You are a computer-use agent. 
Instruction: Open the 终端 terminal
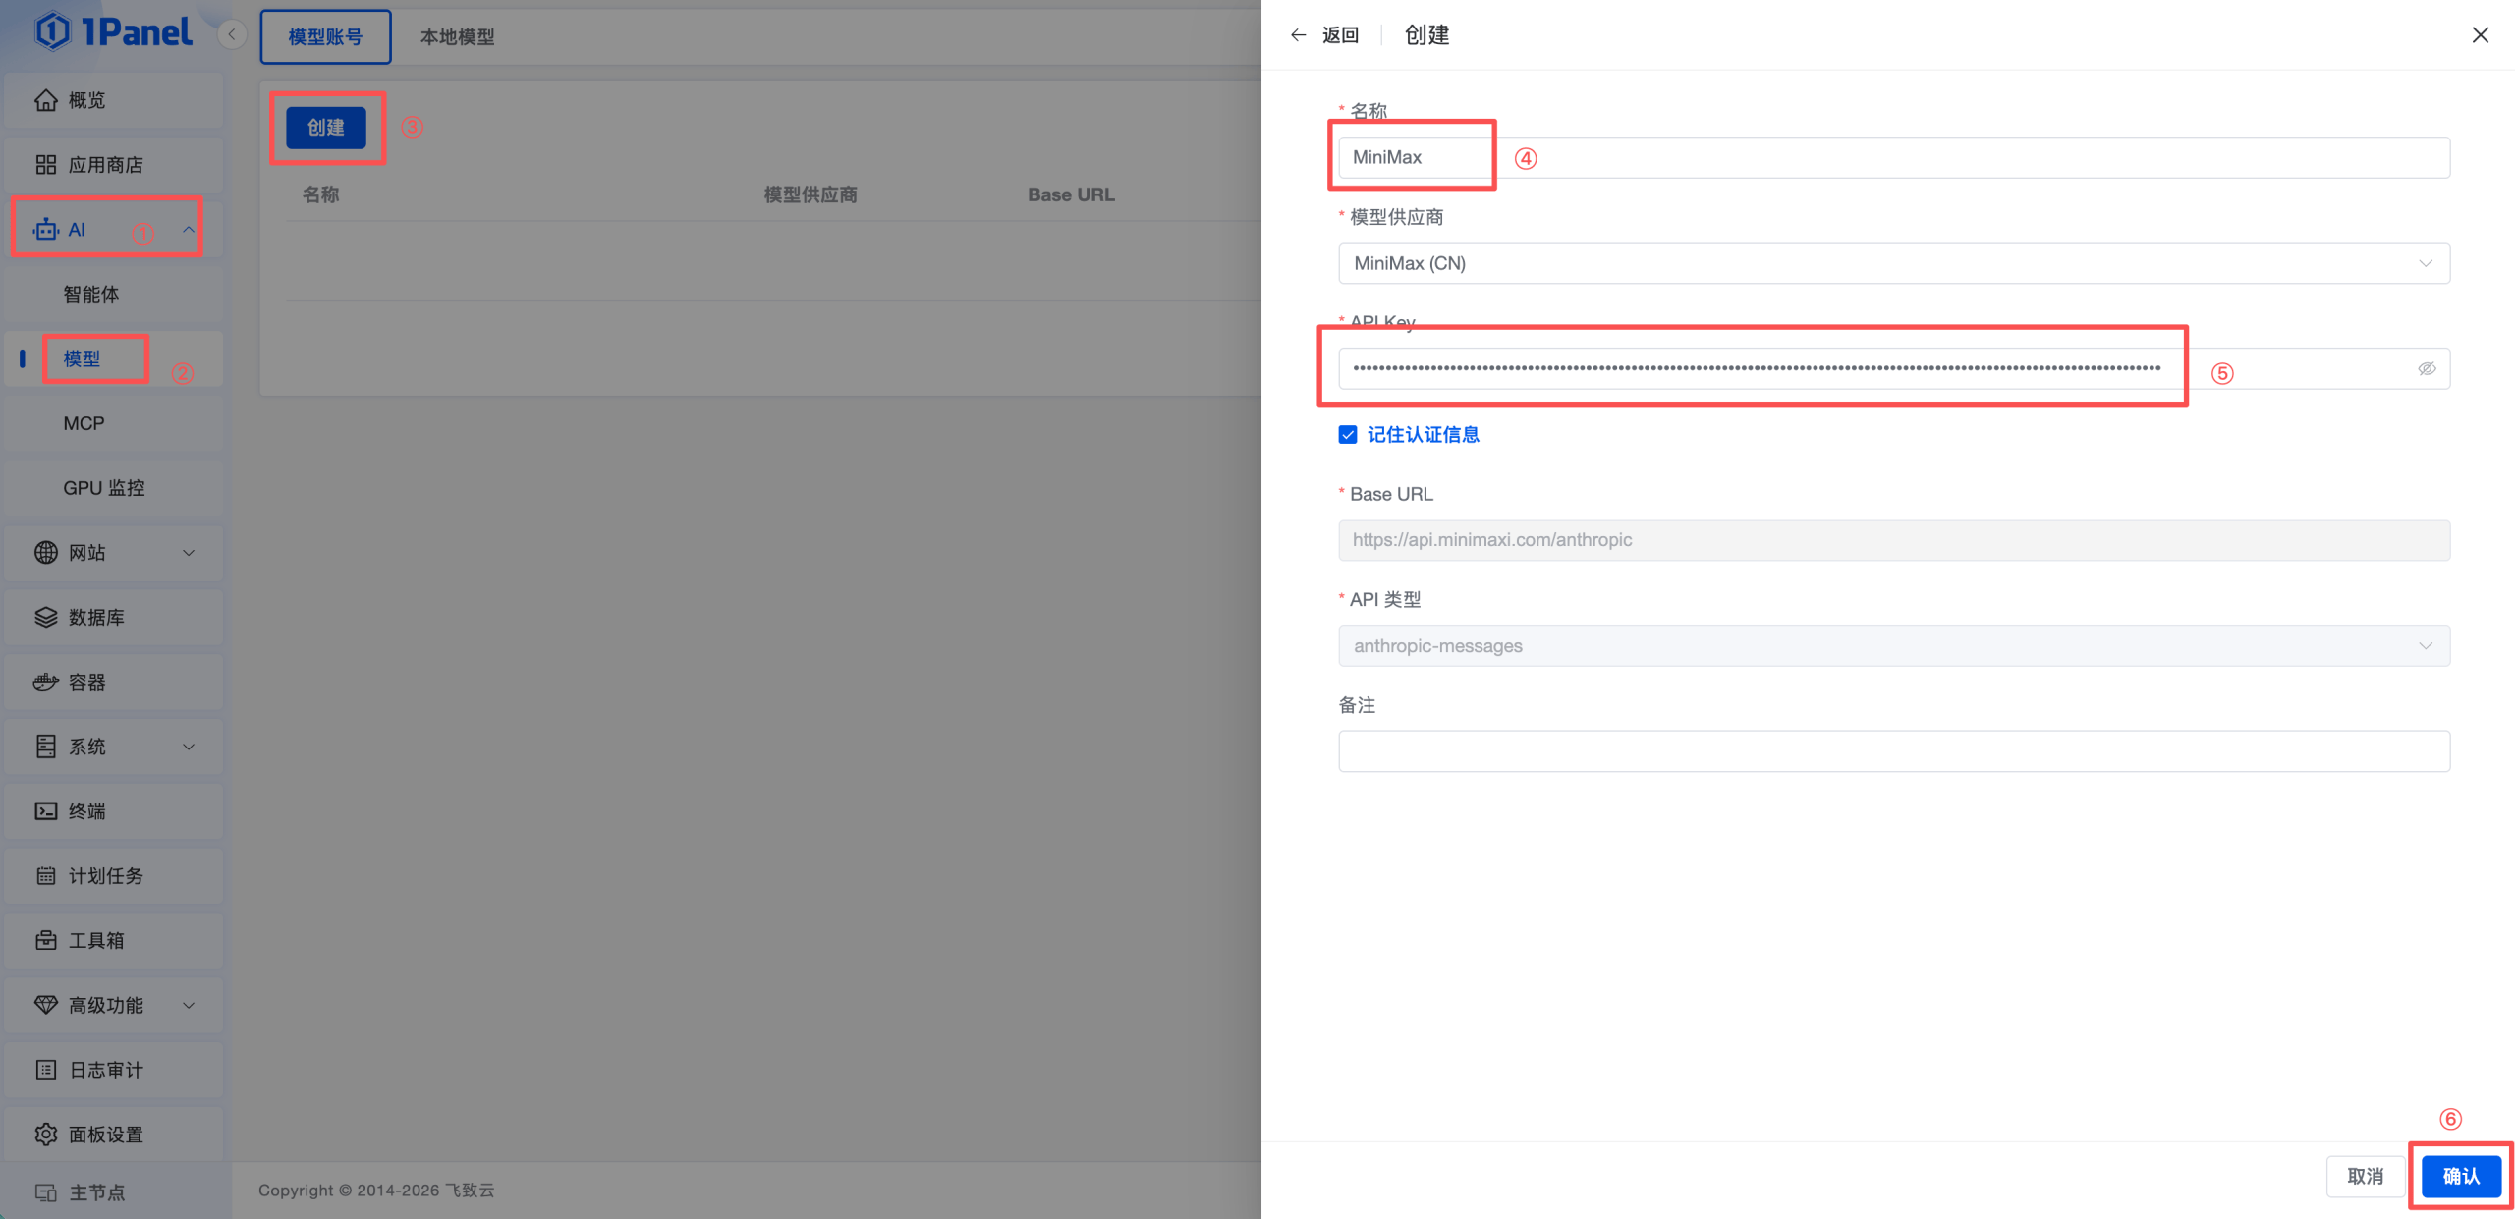88,810
